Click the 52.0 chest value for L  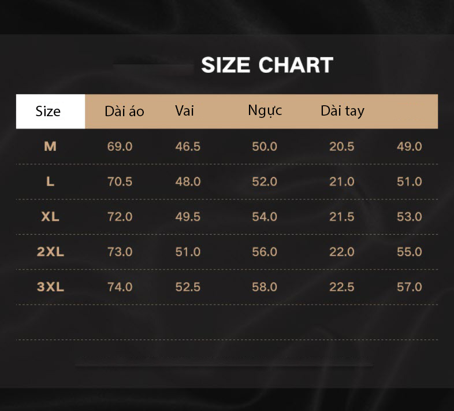click(265, 182)
